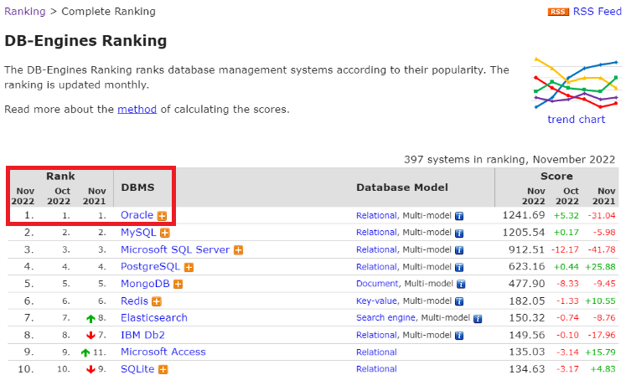Click the text '397 systems in ranking, November 2022'
This screenshot has height=375, width=631.
click(x=509, y=160)
